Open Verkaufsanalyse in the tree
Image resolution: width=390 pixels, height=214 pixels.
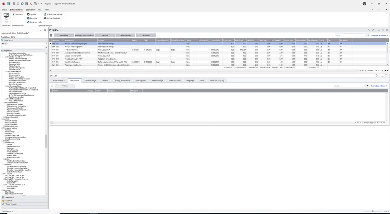click(x=11, y=121)
